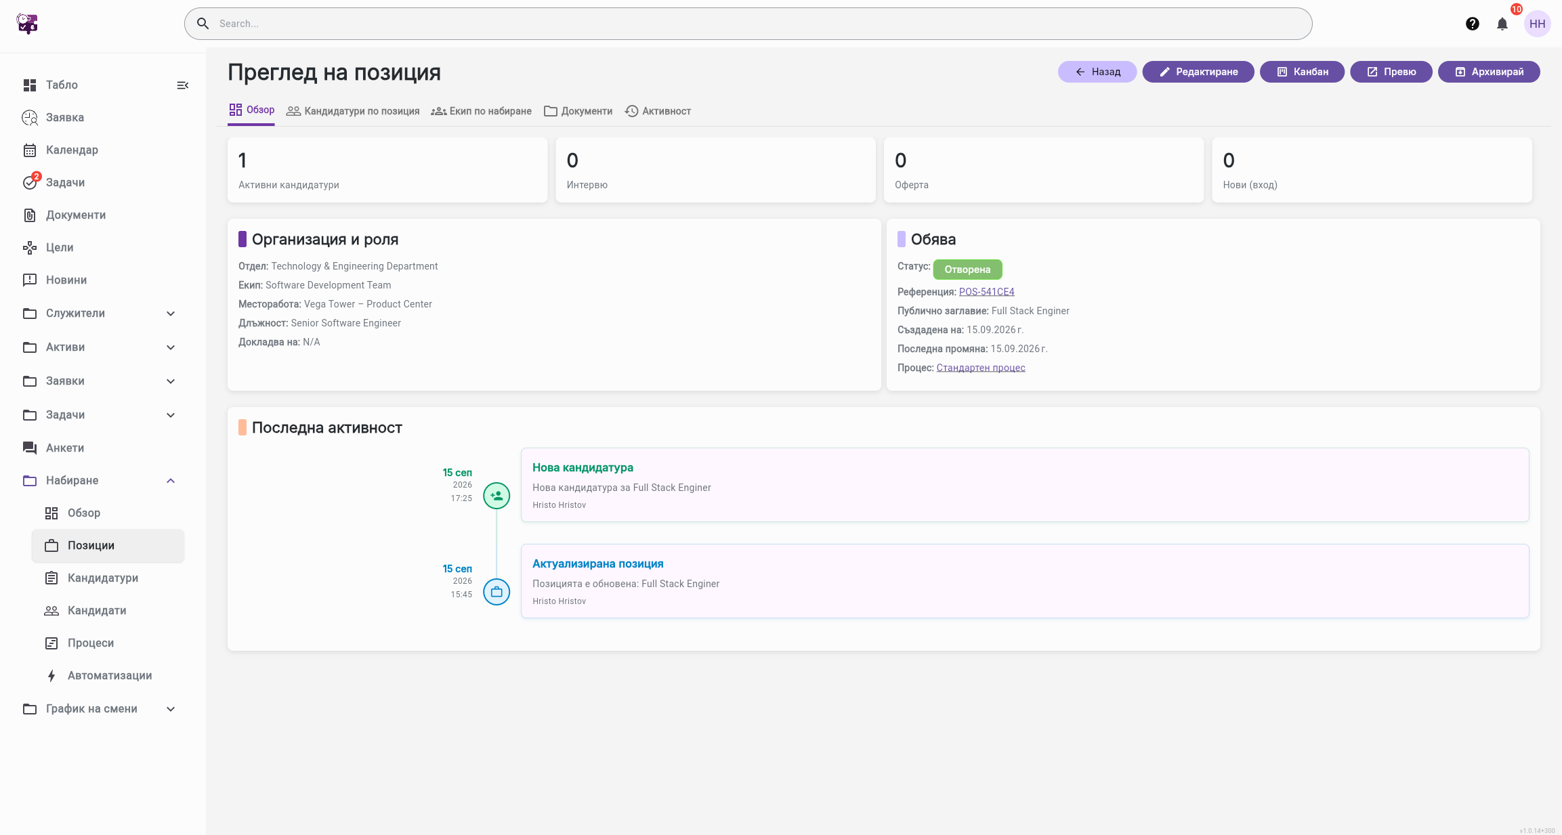This screenshot has width=1562, height=835.
Task: Focus the top Search field
Action: tap(748, 24)
